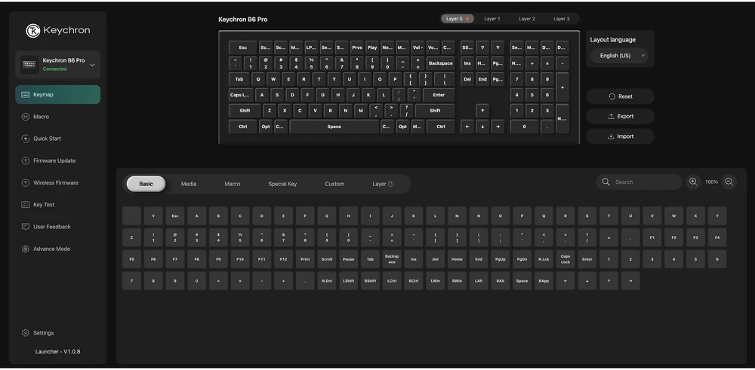The image size is (755, 370).
Task: Click the Vol - key on keyboard layout
Action: [418, 47]
